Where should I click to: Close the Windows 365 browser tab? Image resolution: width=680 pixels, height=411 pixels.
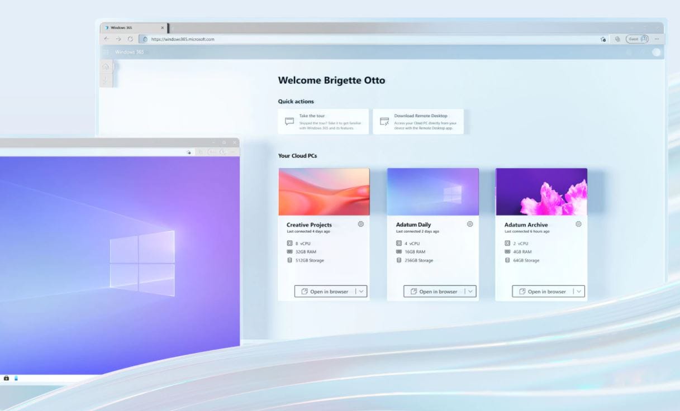[163, 27]
